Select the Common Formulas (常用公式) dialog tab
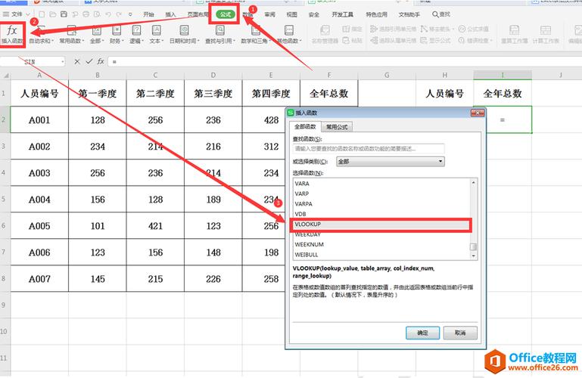 pos(337,127)
